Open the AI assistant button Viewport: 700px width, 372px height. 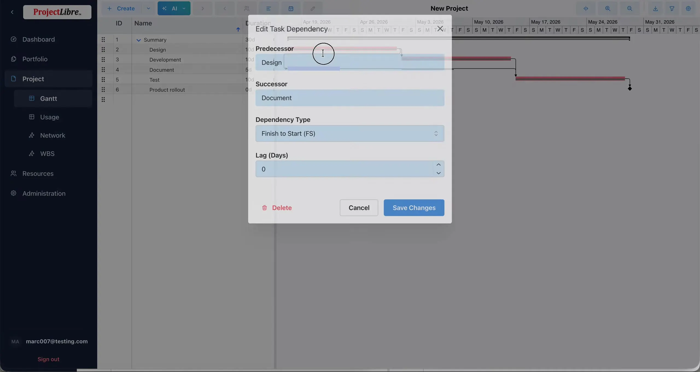tap(170, 8)
